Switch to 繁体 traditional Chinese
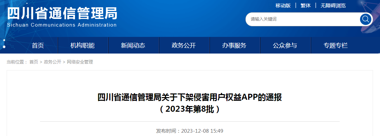This screenshot has width=380, height=136. point(306,6)
